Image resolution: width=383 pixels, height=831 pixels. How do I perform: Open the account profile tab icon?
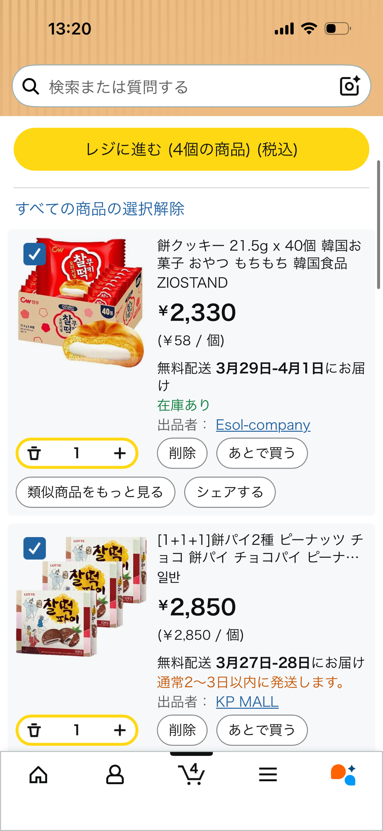(115, 774)
